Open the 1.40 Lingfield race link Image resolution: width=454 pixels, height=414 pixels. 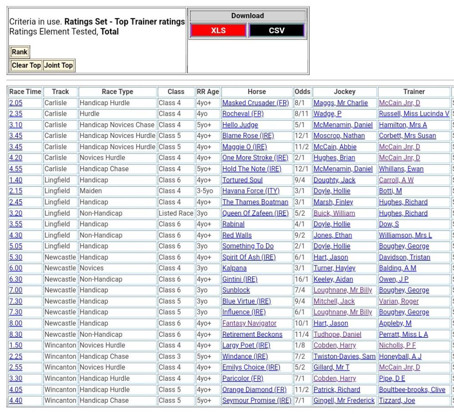coord(16,180)
